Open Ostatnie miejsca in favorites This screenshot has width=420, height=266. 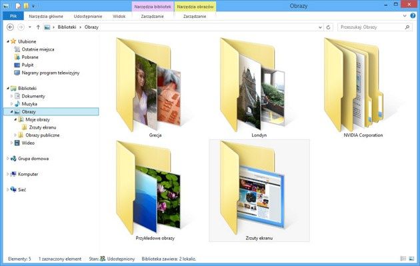coord(38,49)
